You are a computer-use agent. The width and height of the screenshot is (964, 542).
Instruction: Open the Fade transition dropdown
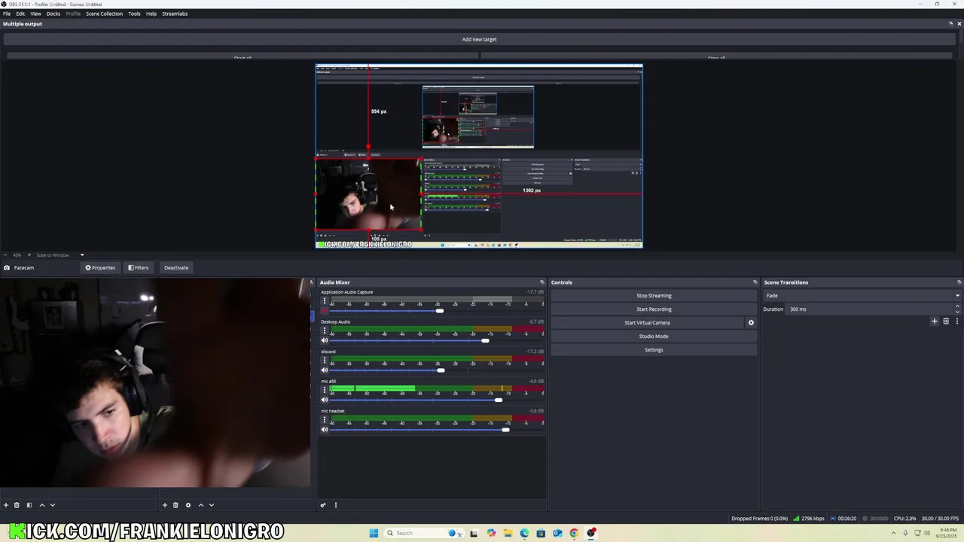pos(862,296)
